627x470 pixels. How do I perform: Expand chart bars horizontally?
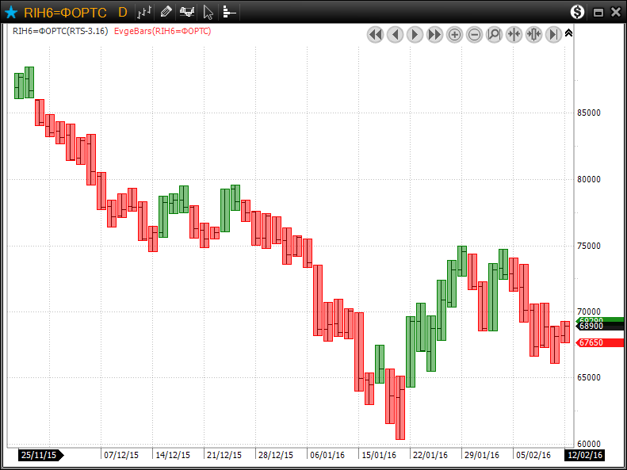533,34
